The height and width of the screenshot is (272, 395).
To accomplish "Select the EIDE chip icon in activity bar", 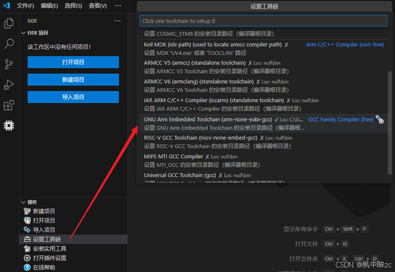I will point(9,125).
